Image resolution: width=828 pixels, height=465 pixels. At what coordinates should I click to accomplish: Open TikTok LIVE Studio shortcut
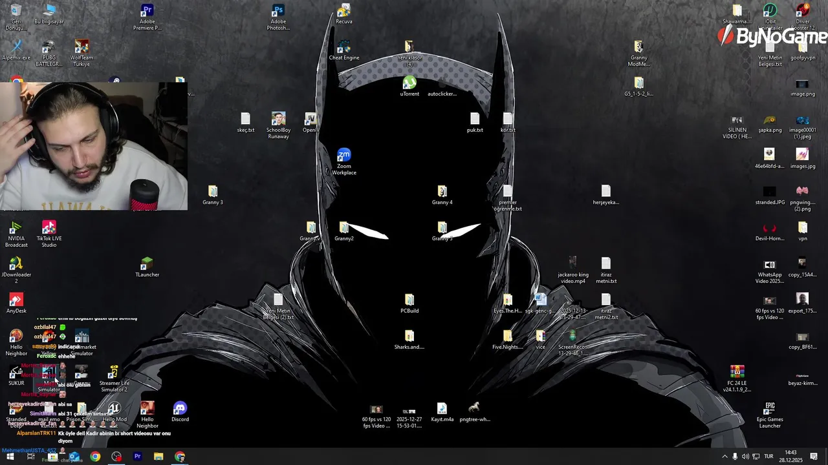tap(49, 234)
